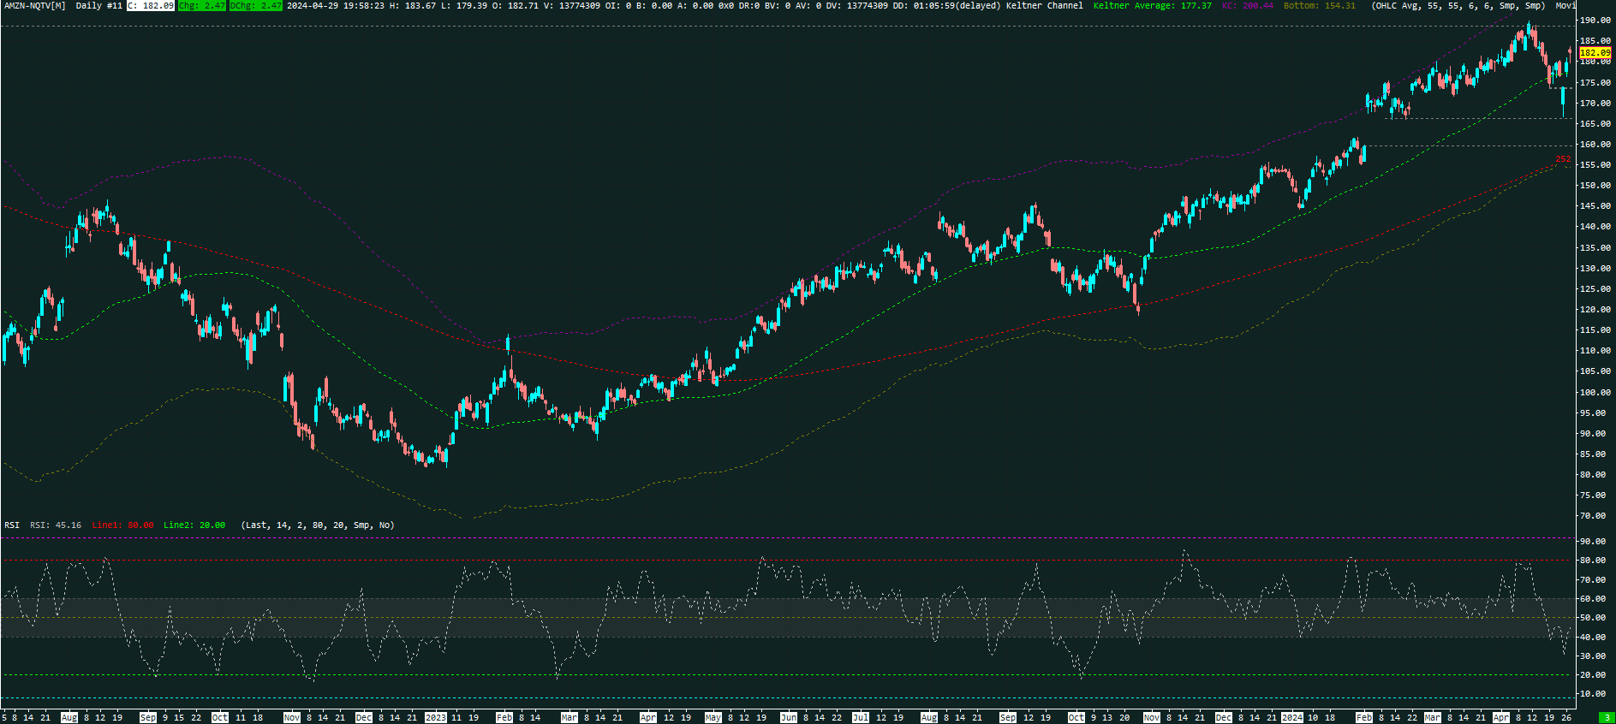This screenshot has width=1616, height=724.
Task: Click the green Line2: 20.00 label
Action: click(194, 525)
